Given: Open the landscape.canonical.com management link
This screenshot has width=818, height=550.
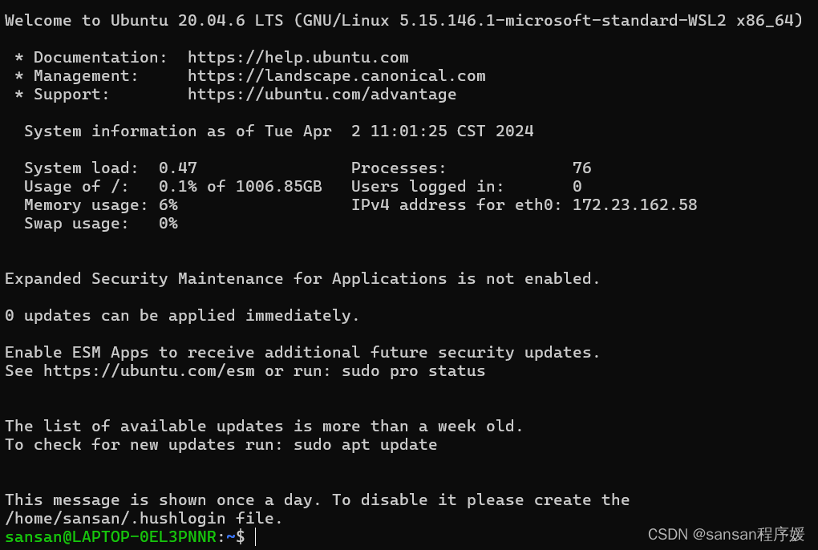Looking at the screenshot, I should [x=337, y=76].
